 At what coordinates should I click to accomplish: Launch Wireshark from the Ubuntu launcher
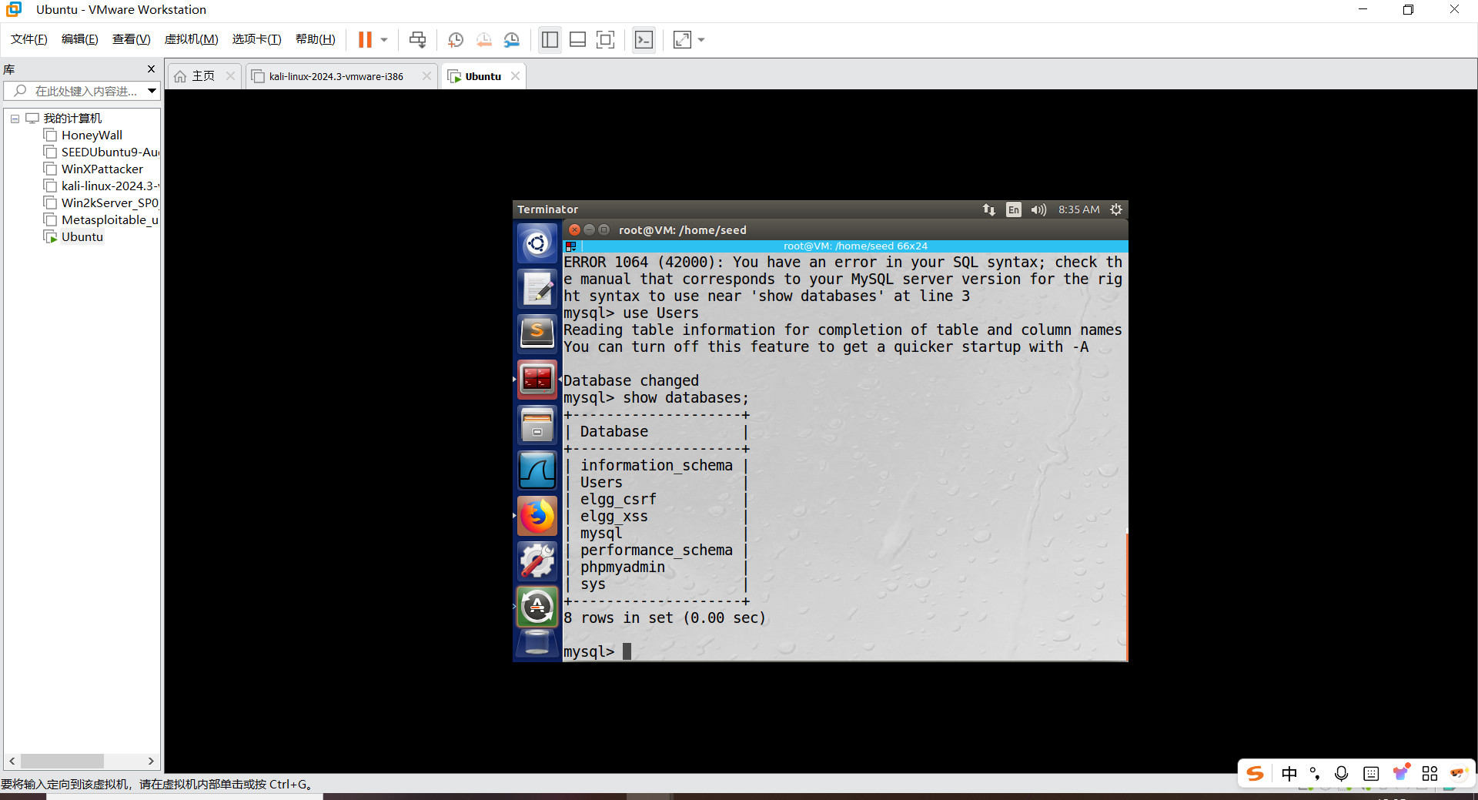point(537,470)
